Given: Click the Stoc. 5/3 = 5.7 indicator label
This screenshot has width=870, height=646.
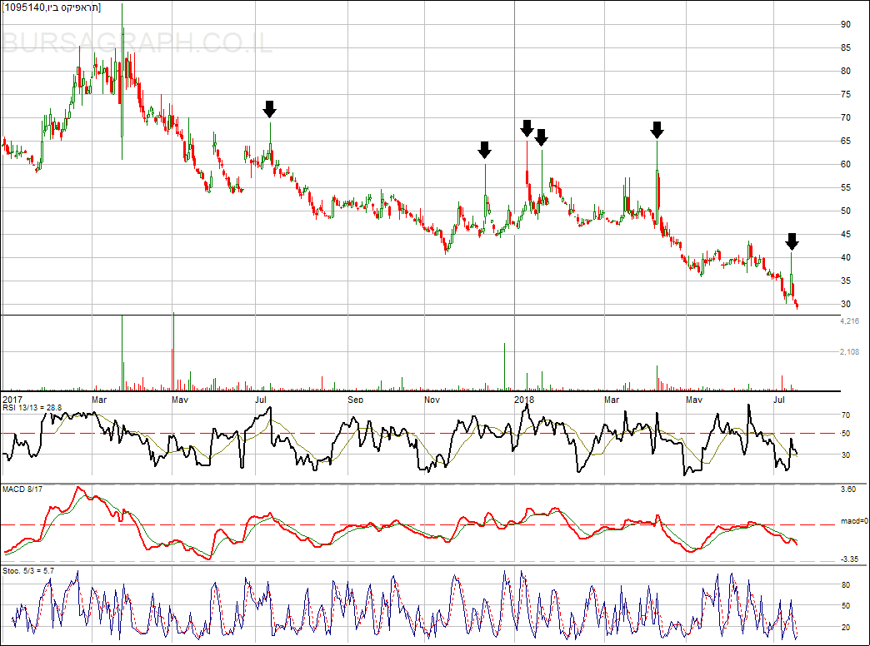Looking at the screenshot, I should click(x=28, y=570).
